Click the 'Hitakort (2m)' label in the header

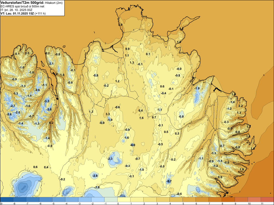coord(53,3)
